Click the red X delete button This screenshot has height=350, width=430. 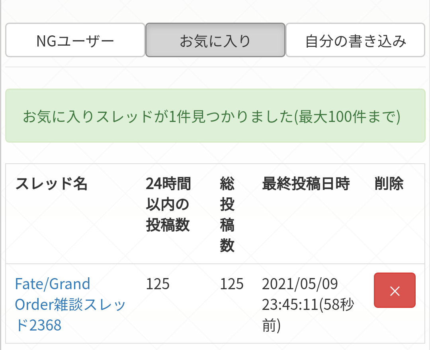coord(395,290)
